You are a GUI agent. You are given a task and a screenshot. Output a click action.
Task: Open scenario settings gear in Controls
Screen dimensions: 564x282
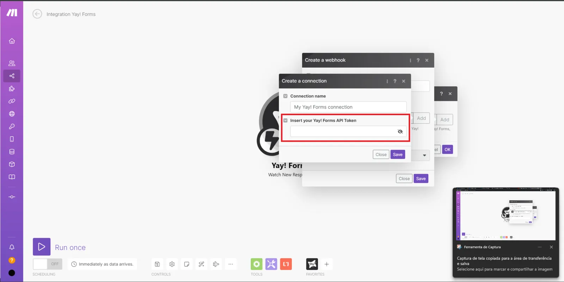point(172,264)
